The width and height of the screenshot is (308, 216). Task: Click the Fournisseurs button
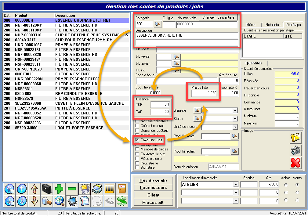(x=153, y=188)
